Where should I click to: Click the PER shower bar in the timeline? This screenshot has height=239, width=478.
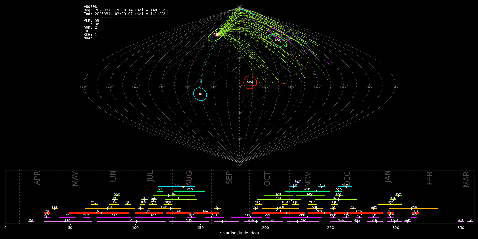[x=181, y=200]
